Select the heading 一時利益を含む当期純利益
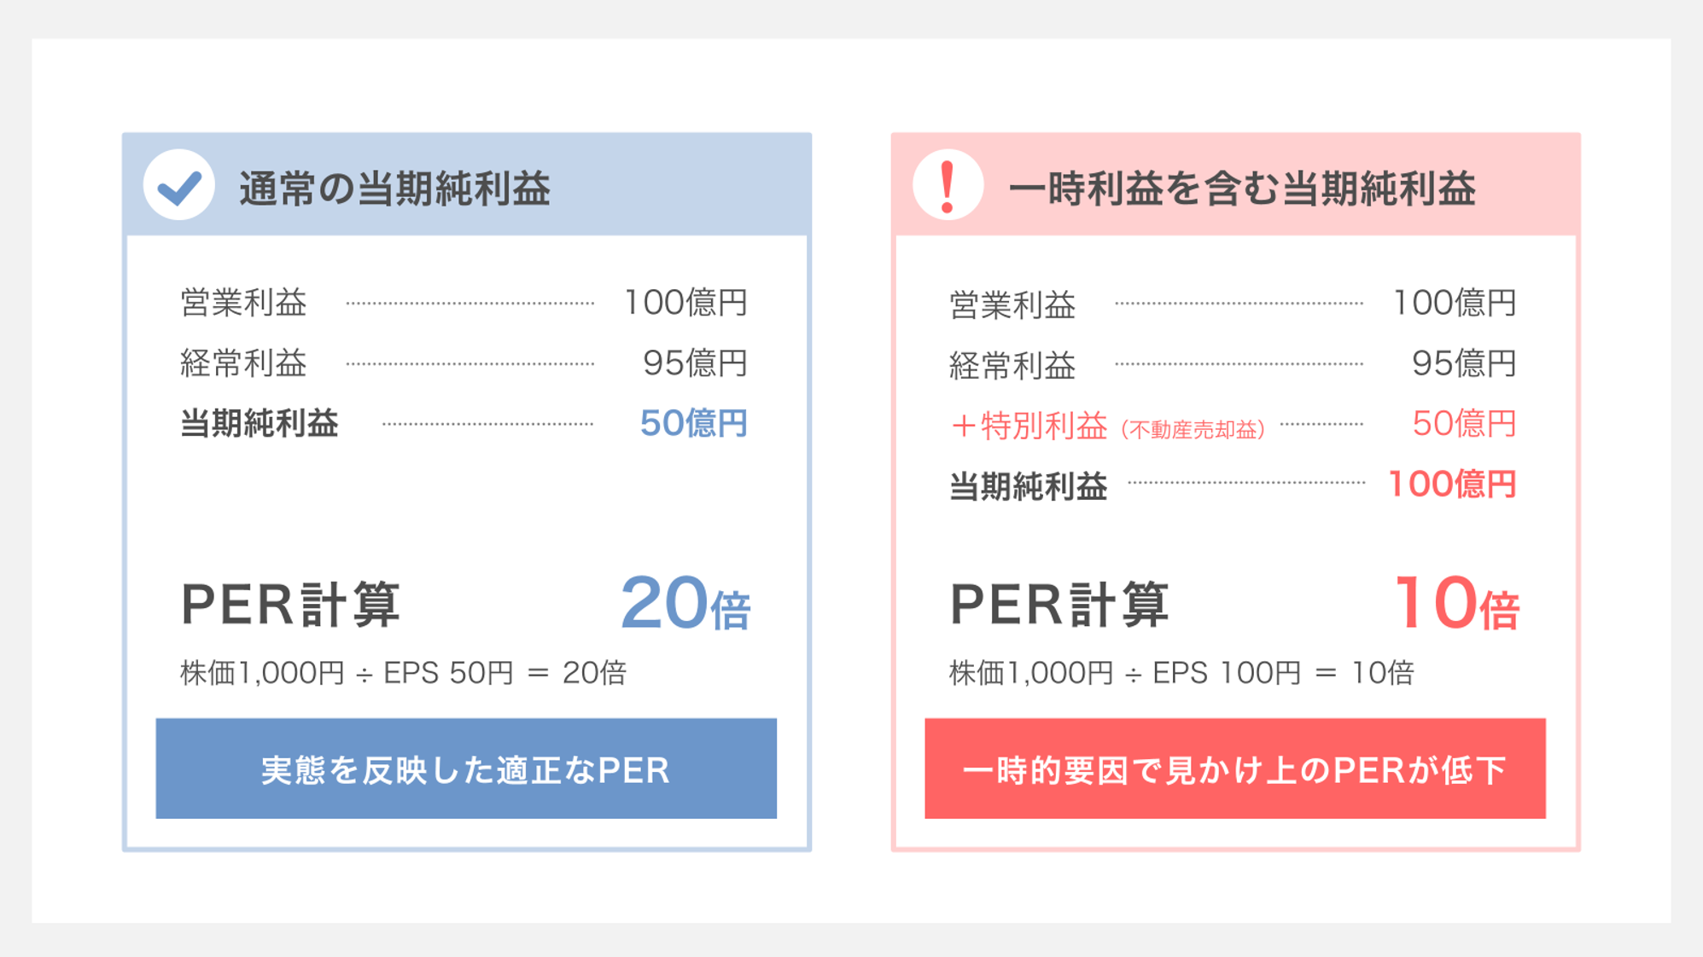 (x=1242, y=188)
